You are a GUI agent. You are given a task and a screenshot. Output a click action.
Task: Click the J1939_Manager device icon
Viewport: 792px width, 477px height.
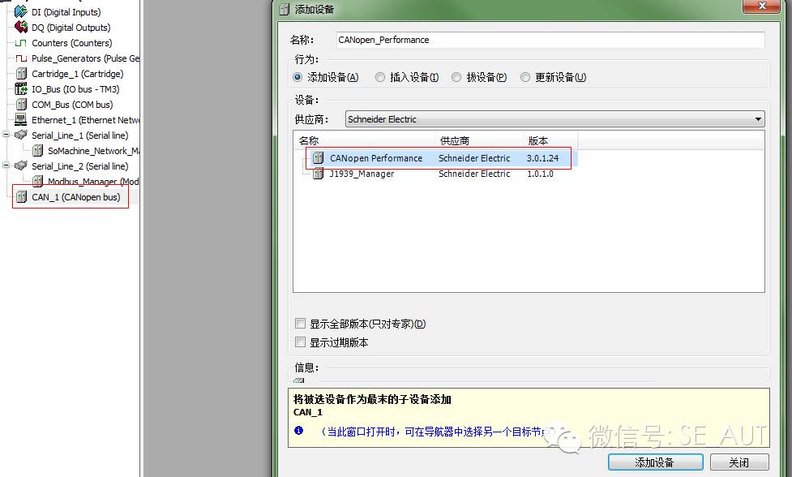click(x=318, y=174)
